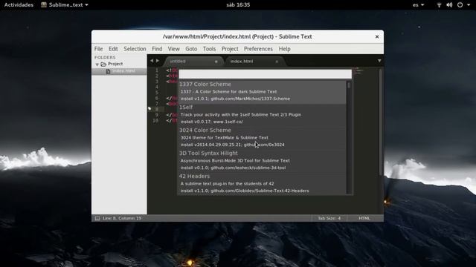Open the Project menu
476x267 pixels.
coord(230,49)
